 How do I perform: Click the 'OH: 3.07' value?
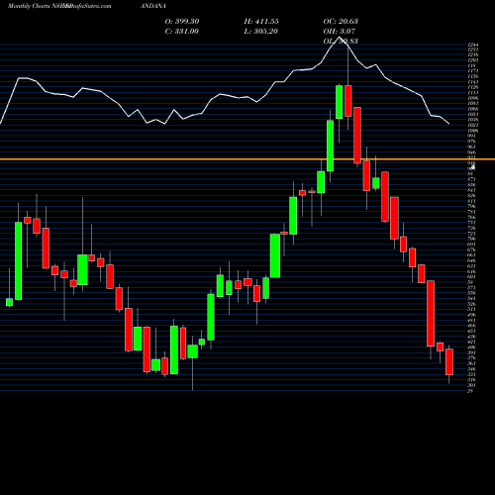tap(339, 31)
